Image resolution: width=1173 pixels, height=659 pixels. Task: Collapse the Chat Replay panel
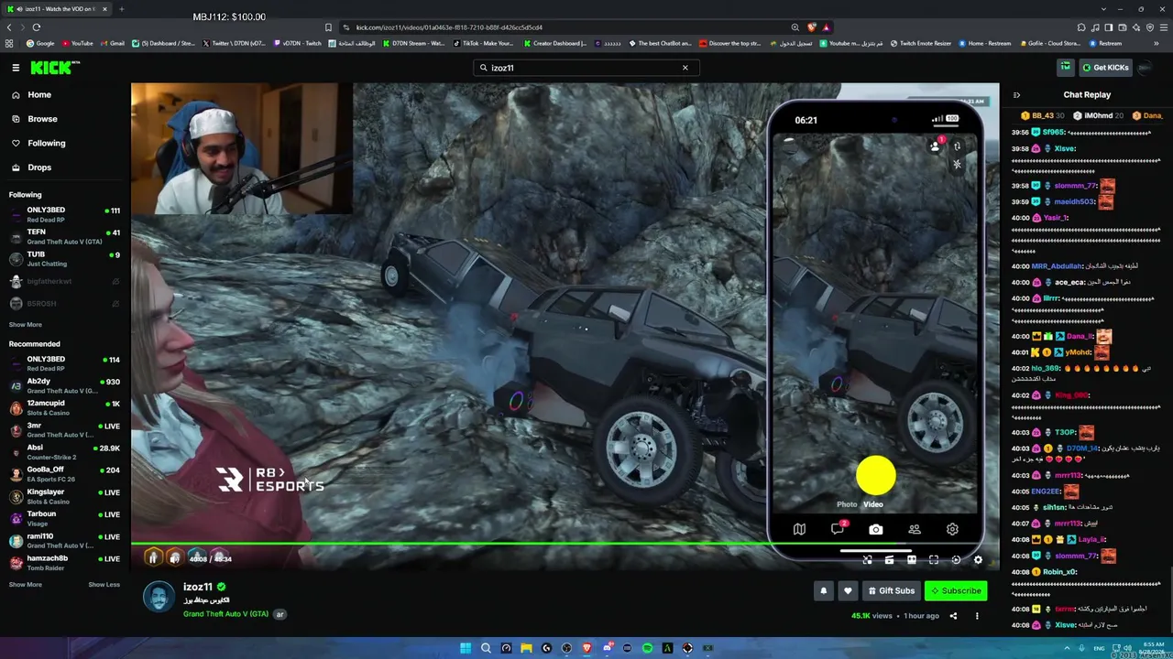pyautogui.click(x=1016, y=95)
